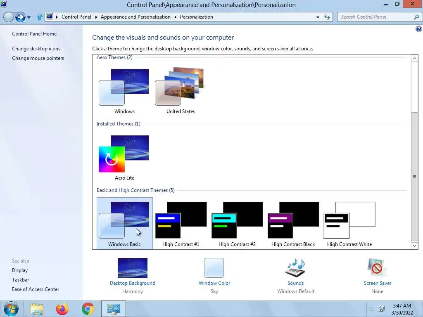Screen dimensions: 423x317
Task: Refresh the address bar location
Action: (x=327, y=17)
